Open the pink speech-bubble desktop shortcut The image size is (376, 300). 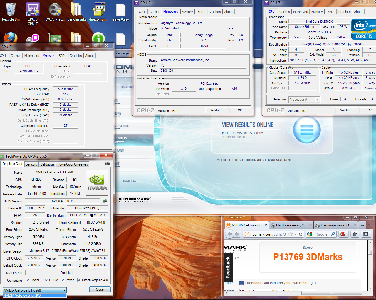click(33, 39)
